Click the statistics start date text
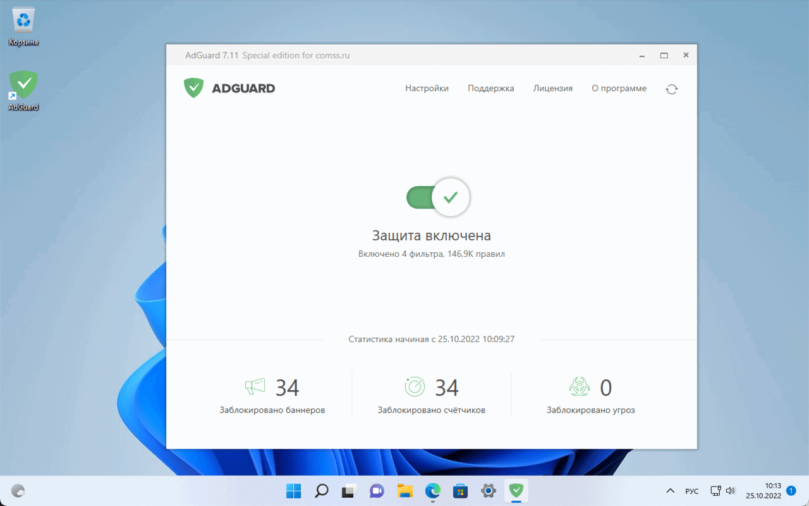 pyautogui.click(x=432, y=339)
